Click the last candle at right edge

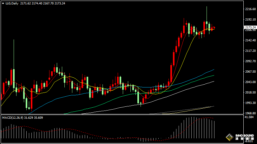click(214, 27)
